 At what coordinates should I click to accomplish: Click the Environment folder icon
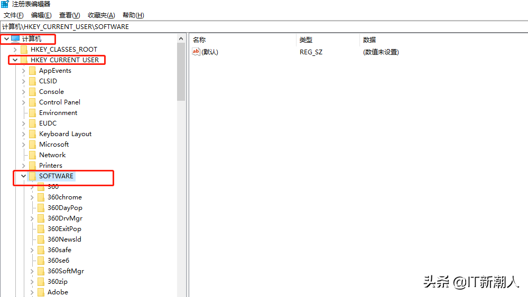click(32, 113)
